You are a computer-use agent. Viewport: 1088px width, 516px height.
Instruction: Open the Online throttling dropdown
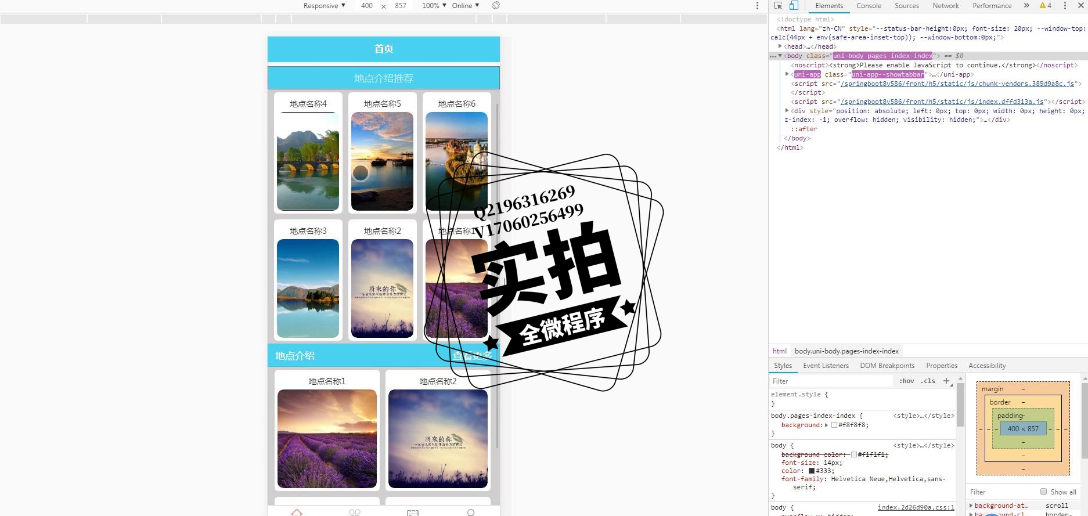tap(465, 6)
